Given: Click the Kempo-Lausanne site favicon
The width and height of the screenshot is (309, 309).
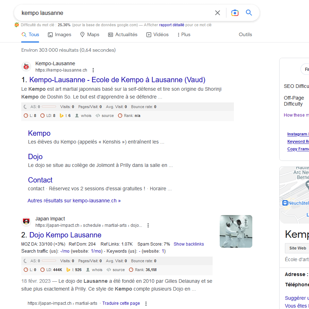Looking at the screenshot, I should [26, 67].
